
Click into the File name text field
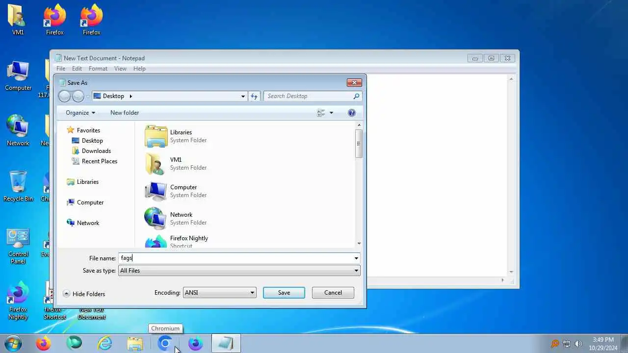pyautogui.click(x=235, y=258)
